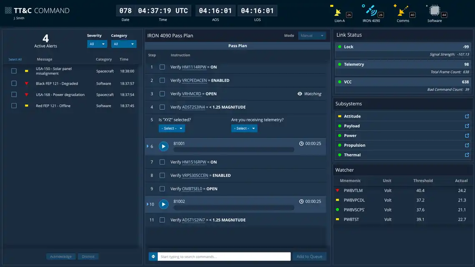Click the yellow status icon for Red FEP 121

click(26, 106)
